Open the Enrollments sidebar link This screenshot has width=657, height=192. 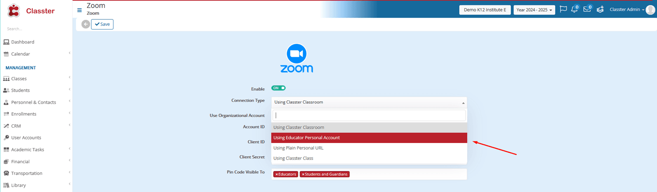(24, 114)
